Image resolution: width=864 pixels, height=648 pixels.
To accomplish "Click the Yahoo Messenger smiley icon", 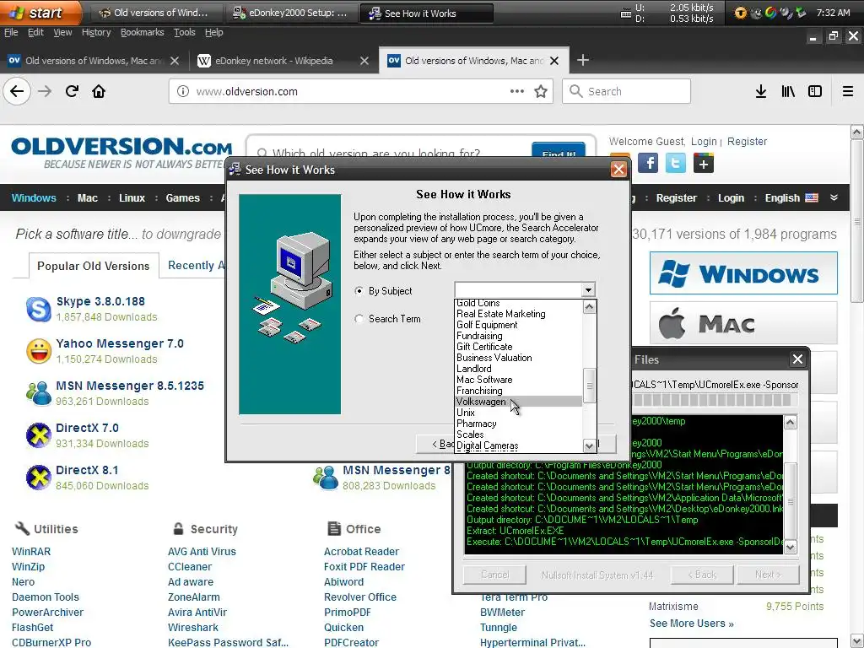I will pyautogui.click(x=39, y=351).
